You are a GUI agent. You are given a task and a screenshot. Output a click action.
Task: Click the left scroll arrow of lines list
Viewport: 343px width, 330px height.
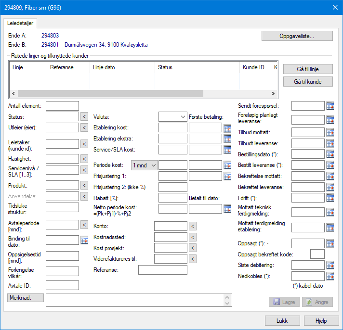pos(13,93)
